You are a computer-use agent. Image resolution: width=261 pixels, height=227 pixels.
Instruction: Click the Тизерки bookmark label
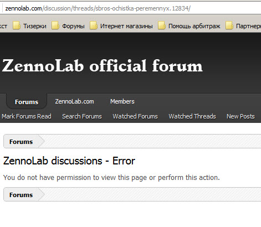click(35, 26)
